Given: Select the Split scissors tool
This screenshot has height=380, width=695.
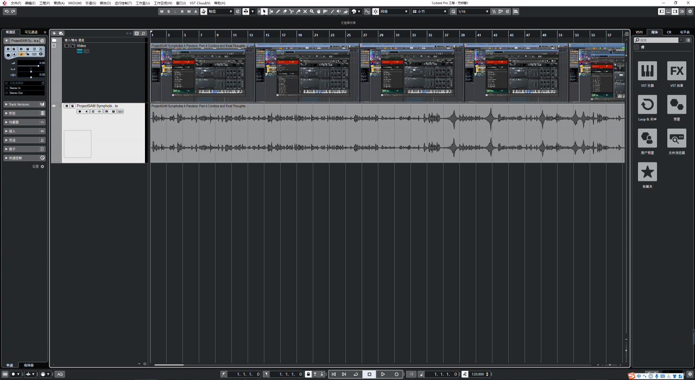Looking at the screenshot, I should (292, 11).
